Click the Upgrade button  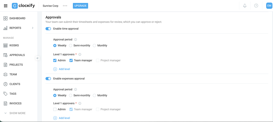click(81, 6)
